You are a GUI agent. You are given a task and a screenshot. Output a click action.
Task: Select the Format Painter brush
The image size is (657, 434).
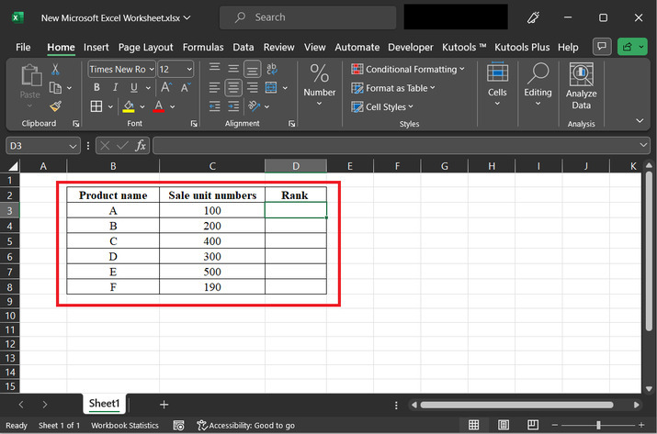[55, 106]
